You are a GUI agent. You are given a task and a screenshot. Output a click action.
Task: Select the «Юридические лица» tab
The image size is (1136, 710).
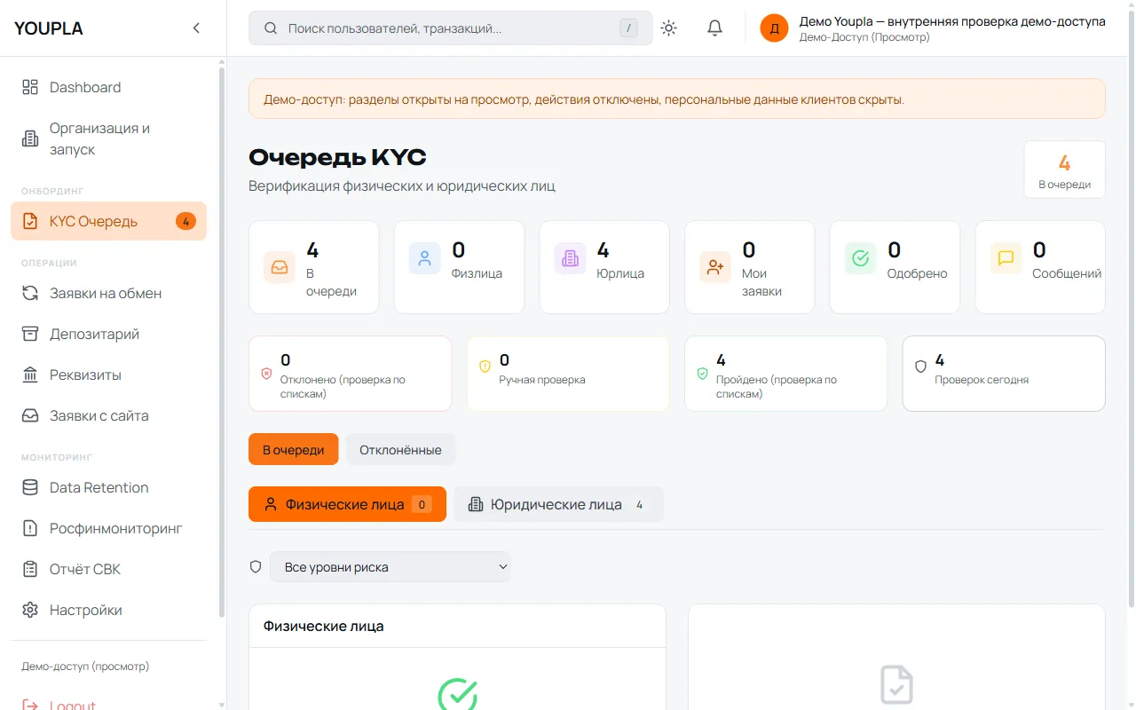coord(558,504)
